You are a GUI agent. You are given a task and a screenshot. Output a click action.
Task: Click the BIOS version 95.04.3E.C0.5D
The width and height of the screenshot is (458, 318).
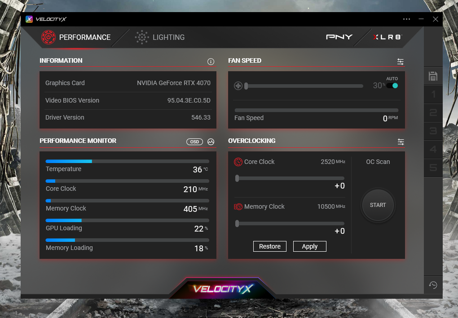[189, 101]
